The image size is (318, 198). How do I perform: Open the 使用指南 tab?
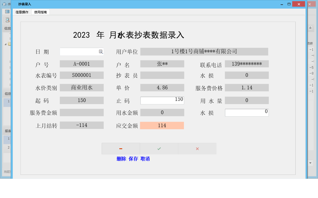click(x=40, y=12)
